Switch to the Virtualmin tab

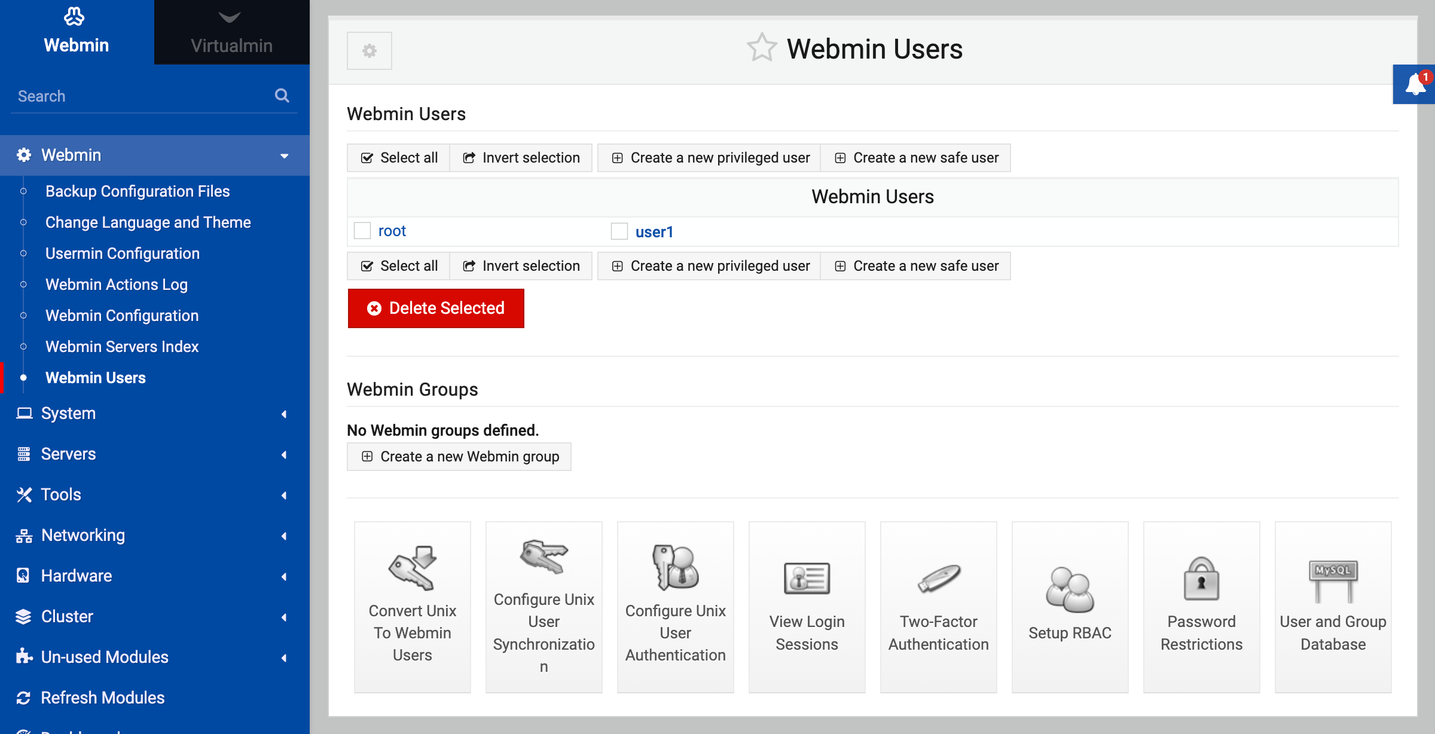pyautogui.click(x=231, y=32)
